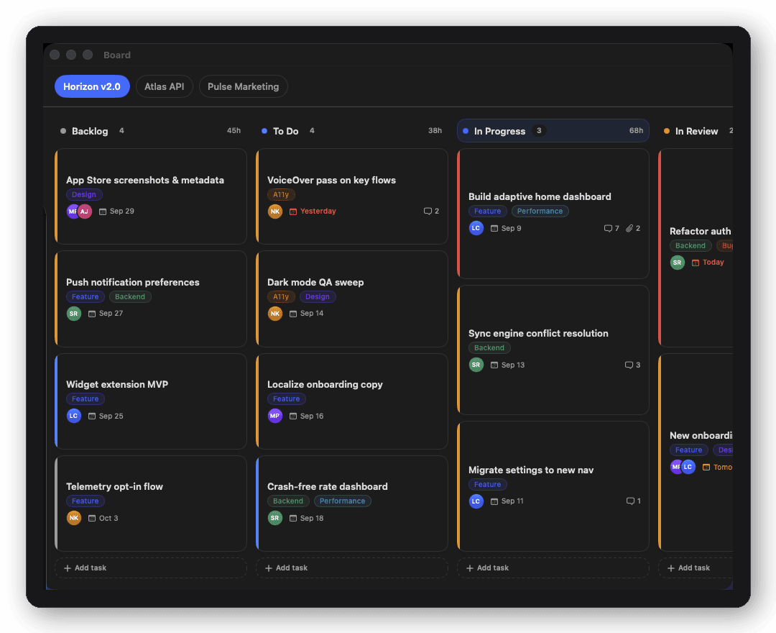
Task: Click the Sep 25 due date on Widget extension
Action: pos(111,416)
